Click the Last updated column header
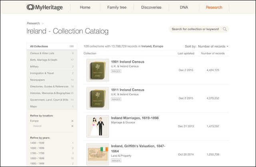This screenshot has height=167, width=256. (186, 53)
